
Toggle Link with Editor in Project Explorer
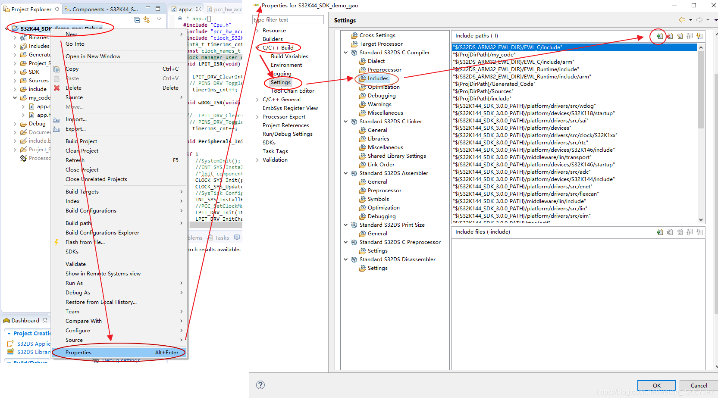(x=147, y=20)
